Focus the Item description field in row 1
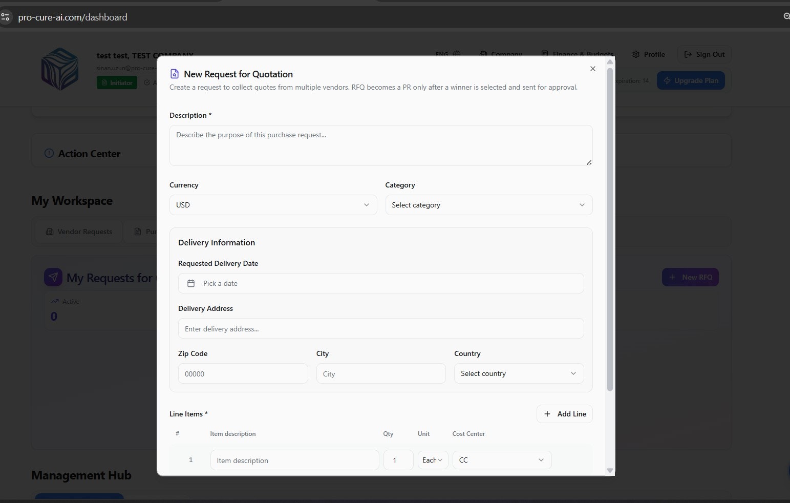Screen dimensions: 790x503 click(294, 460)
